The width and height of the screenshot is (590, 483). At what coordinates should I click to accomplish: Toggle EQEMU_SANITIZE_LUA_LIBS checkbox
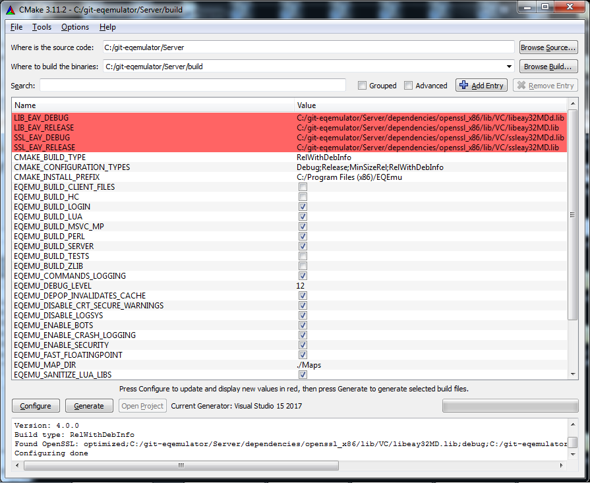[303, 374]
